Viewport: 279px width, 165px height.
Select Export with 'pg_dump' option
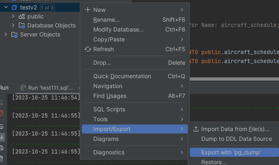(231, 152)
